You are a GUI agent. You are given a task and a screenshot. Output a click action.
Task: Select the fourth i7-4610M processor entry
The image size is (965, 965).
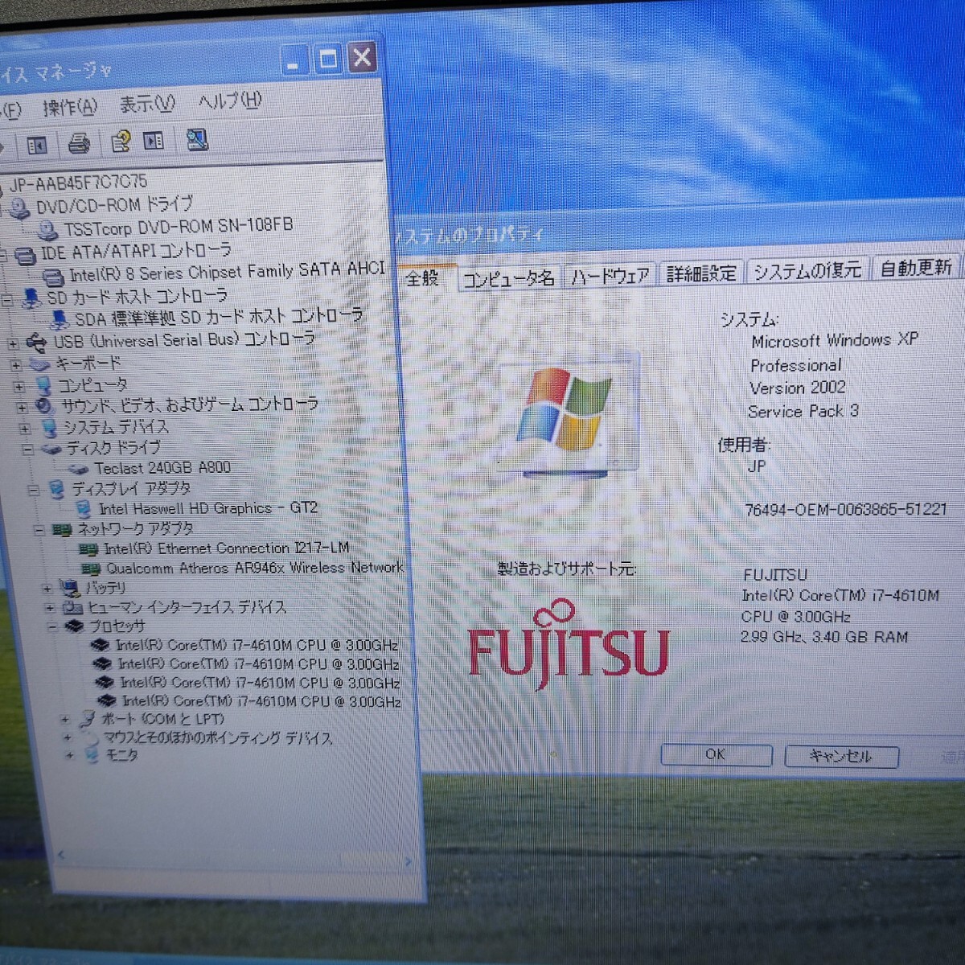tap(261, 701)
